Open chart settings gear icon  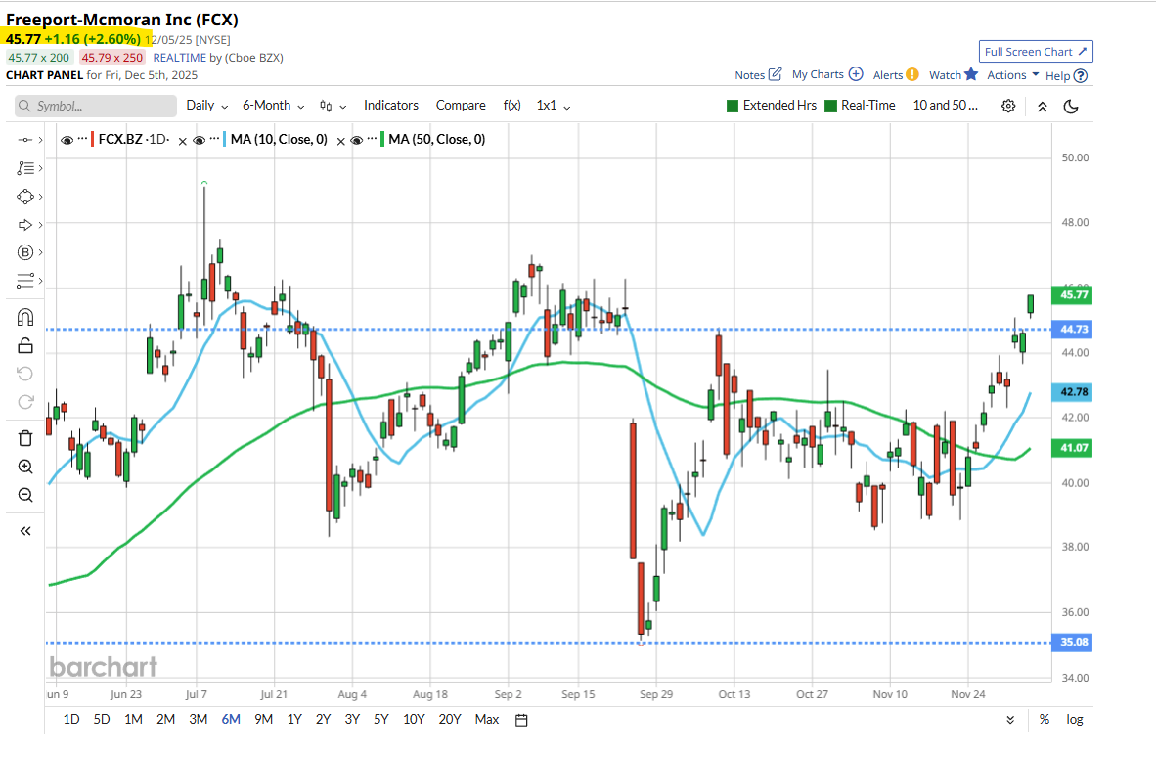(x=1008, y=106)
